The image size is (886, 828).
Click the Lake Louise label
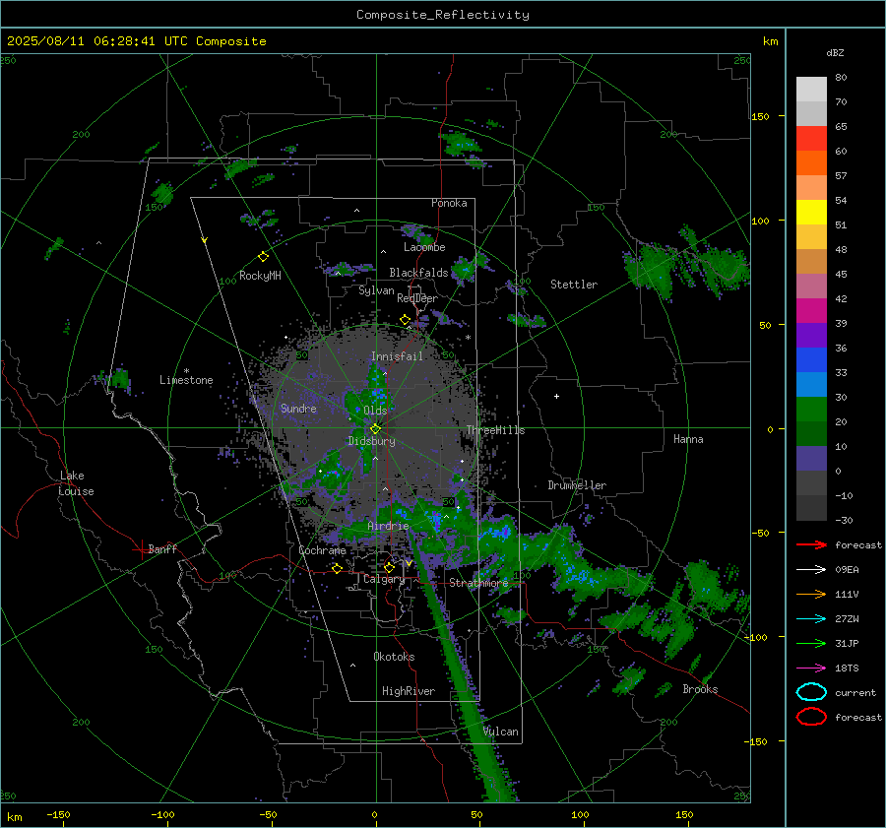(x=76, y=483)
